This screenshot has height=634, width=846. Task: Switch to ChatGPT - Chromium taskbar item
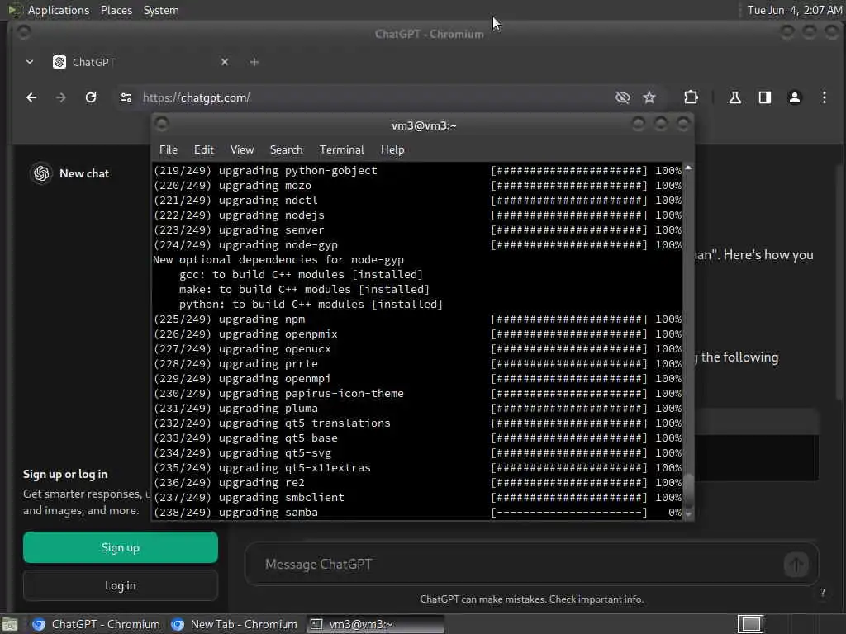click(x=96, y=624)
